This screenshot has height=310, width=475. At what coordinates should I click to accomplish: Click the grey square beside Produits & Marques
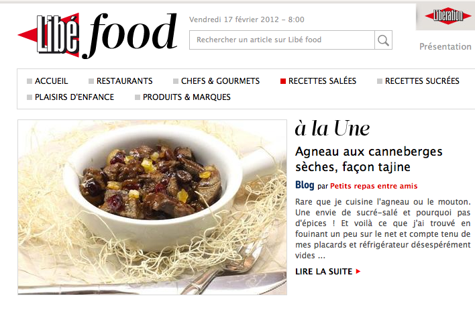tap(138, 97)
